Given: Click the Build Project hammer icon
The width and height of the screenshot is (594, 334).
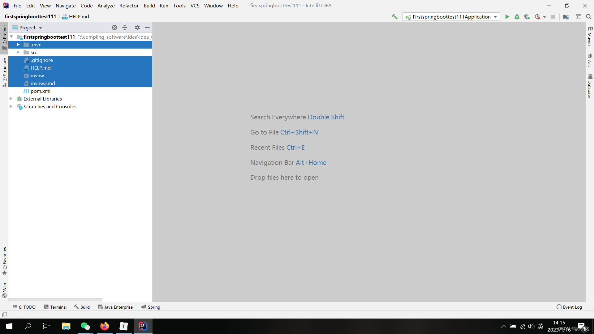Looking at the screenshot, I should 394,17.
